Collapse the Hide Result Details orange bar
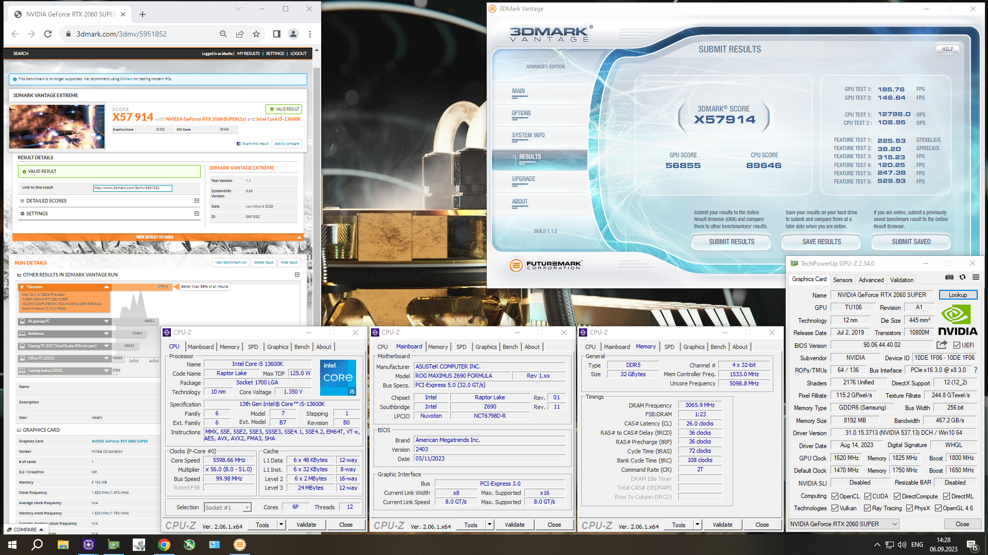Image resolution: width=988 pixels, height=555 pixels. [157, 237]
